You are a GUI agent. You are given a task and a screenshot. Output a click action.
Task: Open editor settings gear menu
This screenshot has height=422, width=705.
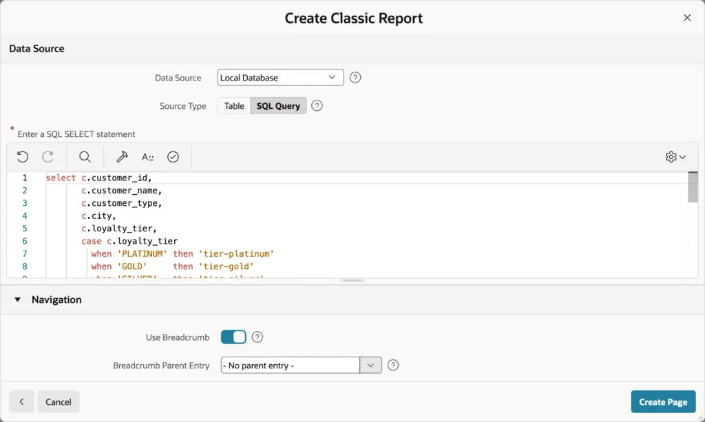coord(675,157)
